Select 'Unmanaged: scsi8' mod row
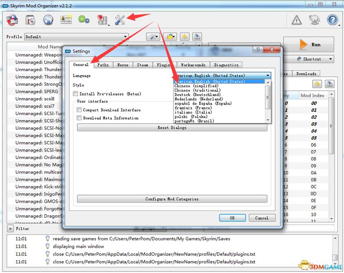This screenshot has width=344, height=273. click(35, 99)
